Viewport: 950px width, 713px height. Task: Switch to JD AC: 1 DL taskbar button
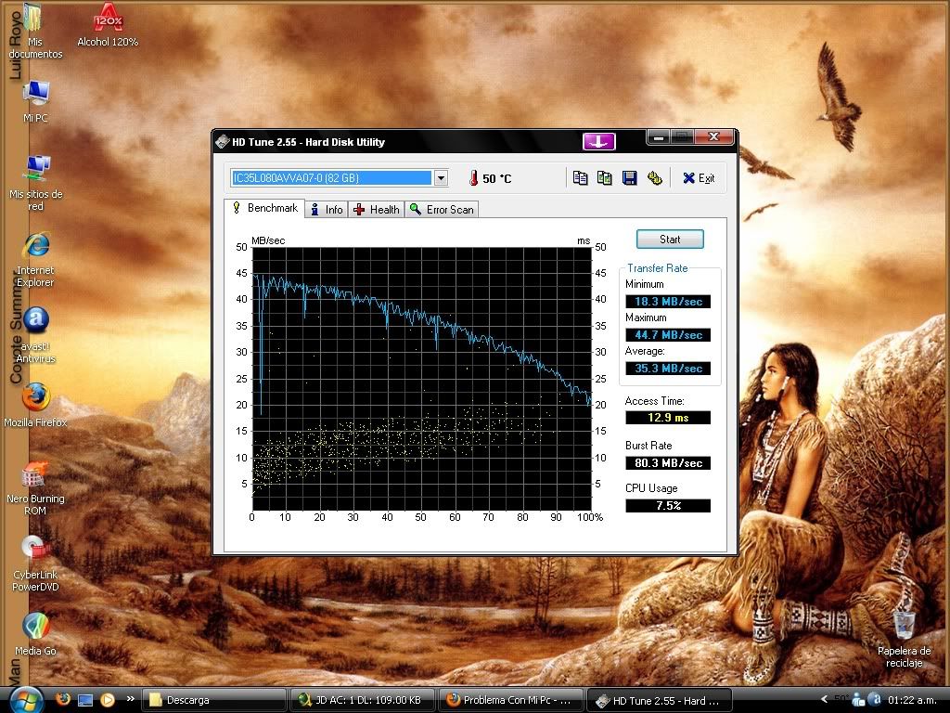click(363, 700)
